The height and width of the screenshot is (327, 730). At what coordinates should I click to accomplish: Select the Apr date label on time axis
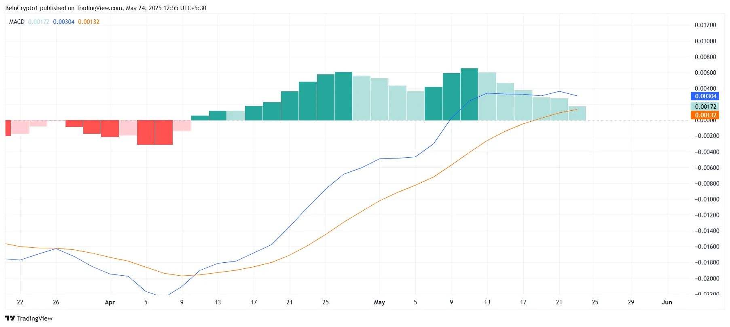pyautogui.click(x=110, y=302)
